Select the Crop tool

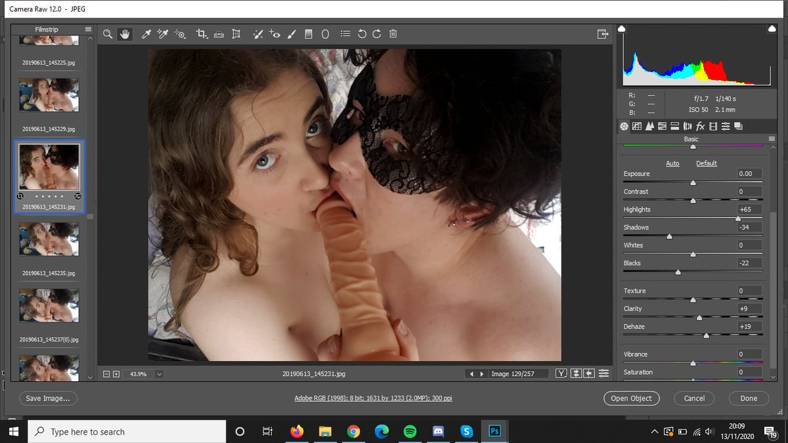coord(202,34)
